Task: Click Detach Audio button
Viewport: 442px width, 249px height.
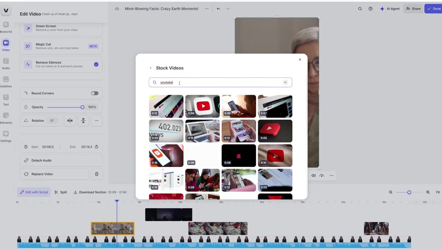Action: (61, 160)
